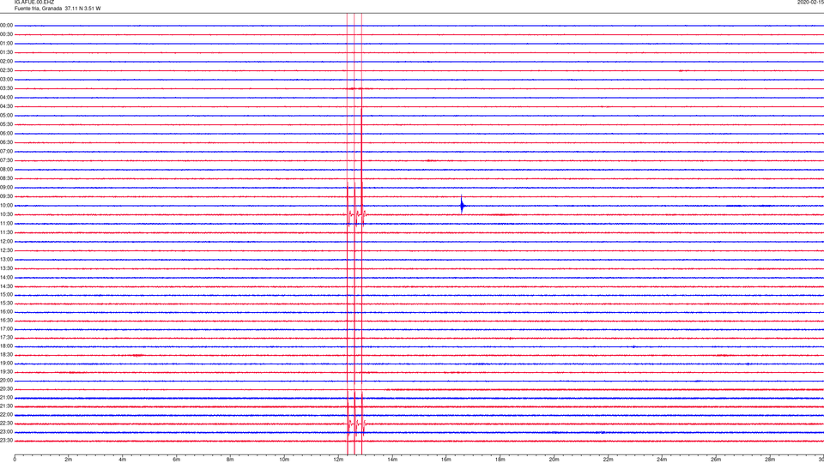This screenshot has width=824, height=463.
Task: Click the 20:00 row label
Action: pyautogui.click(x=6, y=381)
